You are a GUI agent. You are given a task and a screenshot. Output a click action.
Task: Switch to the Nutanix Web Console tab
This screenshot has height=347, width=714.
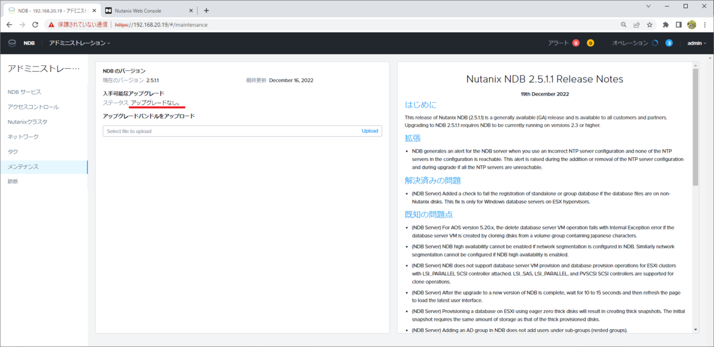point(149,11)
